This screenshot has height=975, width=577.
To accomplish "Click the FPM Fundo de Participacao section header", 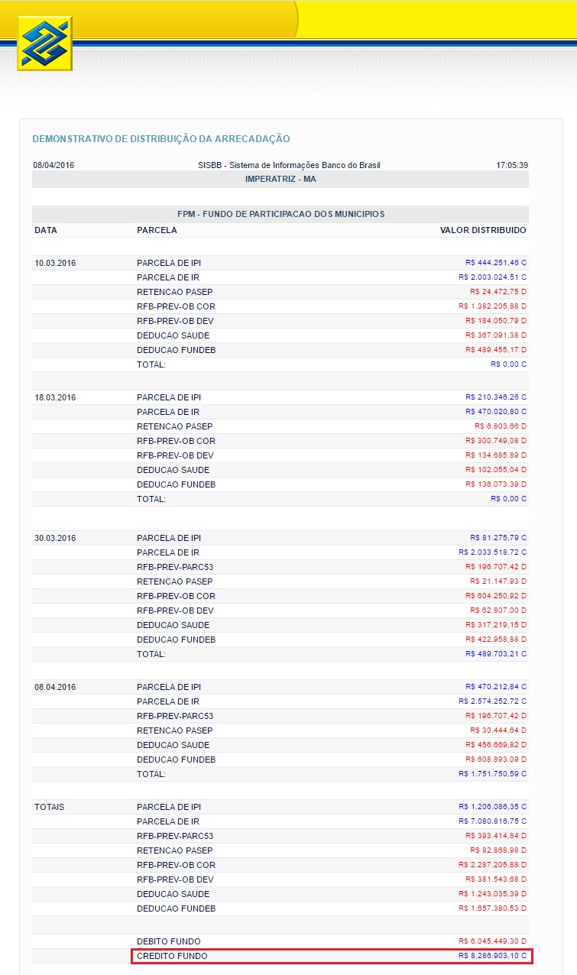I will [x=280, y=214].
